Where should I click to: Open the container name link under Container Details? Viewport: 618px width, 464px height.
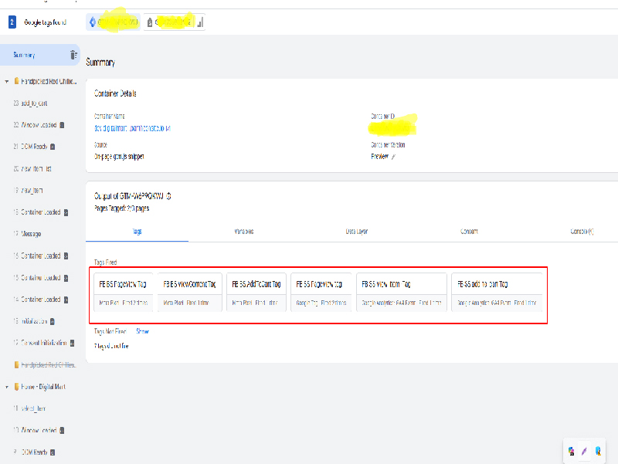point(132,128)
